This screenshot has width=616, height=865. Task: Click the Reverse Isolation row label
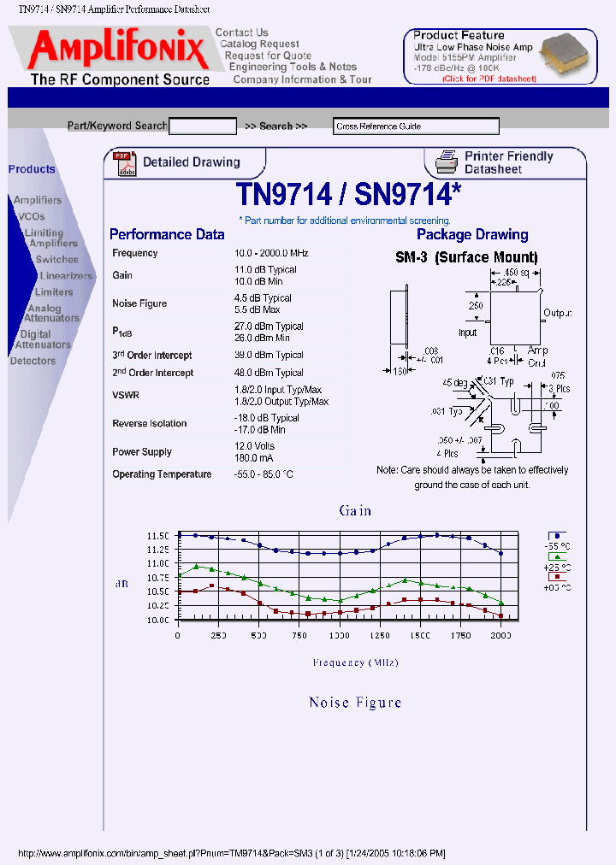pyautogui.click(x=150, y=424)
